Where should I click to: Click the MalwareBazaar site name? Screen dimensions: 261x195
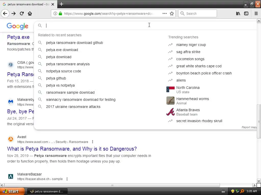[x=30, y=174]
